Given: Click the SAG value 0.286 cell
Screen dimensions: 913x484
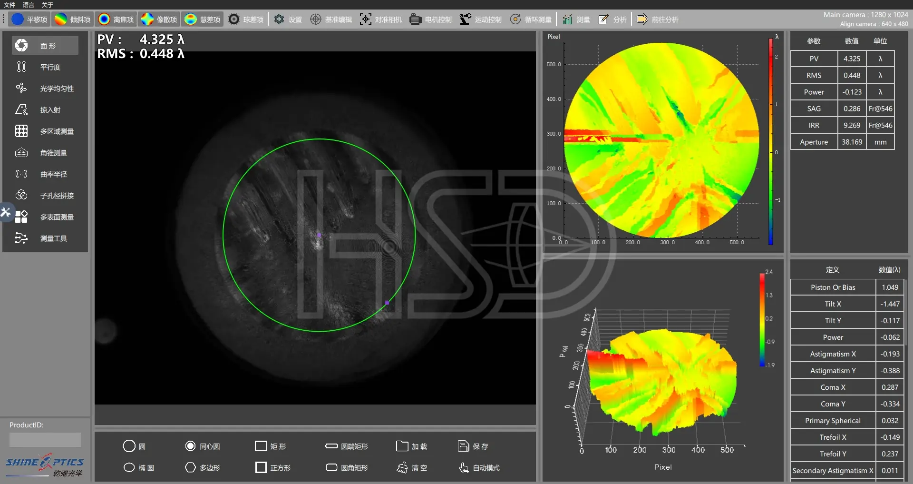Looking at the screenshot, I should [852, 109].
